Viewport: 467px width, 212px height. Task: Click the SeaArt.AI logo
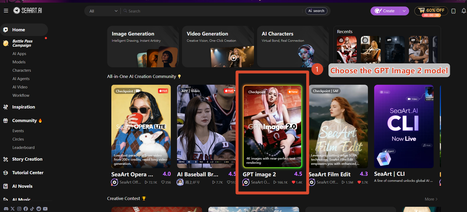28,10
